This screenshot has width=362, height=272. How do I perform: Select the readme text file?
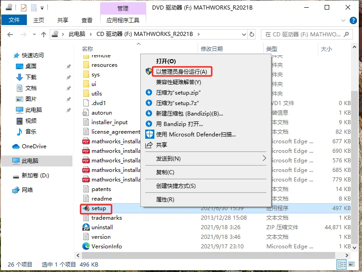102,199
